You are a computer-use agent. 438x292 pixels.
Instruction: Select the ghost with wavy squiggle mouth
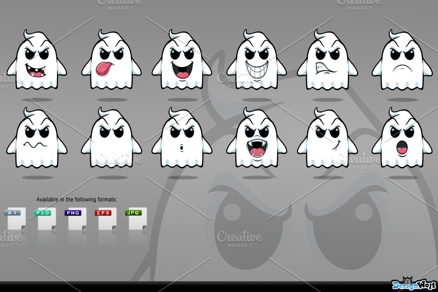pyautogui.click(x=37, y=138)
